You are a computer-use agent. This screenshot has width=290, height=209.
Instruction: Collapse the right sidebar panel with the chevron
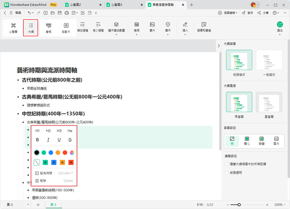pos(219,46)
